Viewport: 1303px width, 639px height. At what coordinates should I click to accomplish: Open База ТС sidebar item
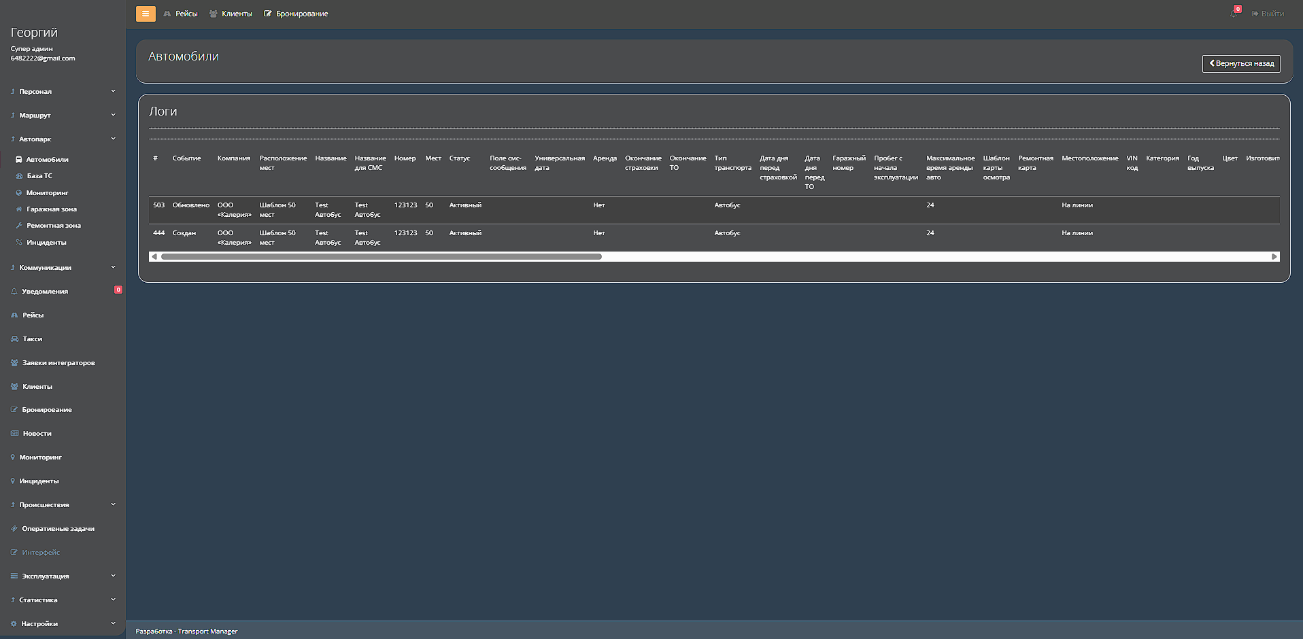point(39,176)
